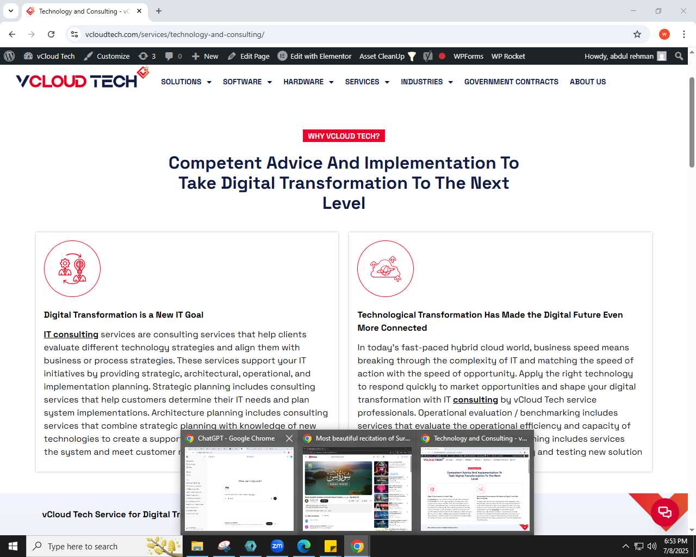Click the WordPress logo in admin bar
The width and height of the screenshot is (696, 557).
click(9, 56)
